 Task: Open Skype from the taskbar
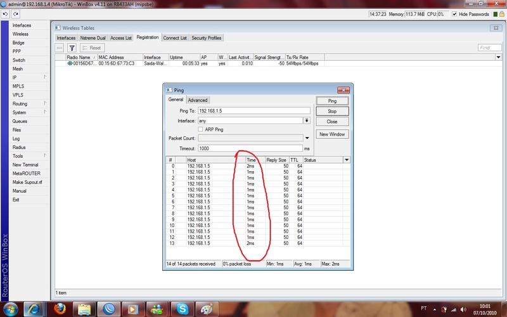pos(183,309)
